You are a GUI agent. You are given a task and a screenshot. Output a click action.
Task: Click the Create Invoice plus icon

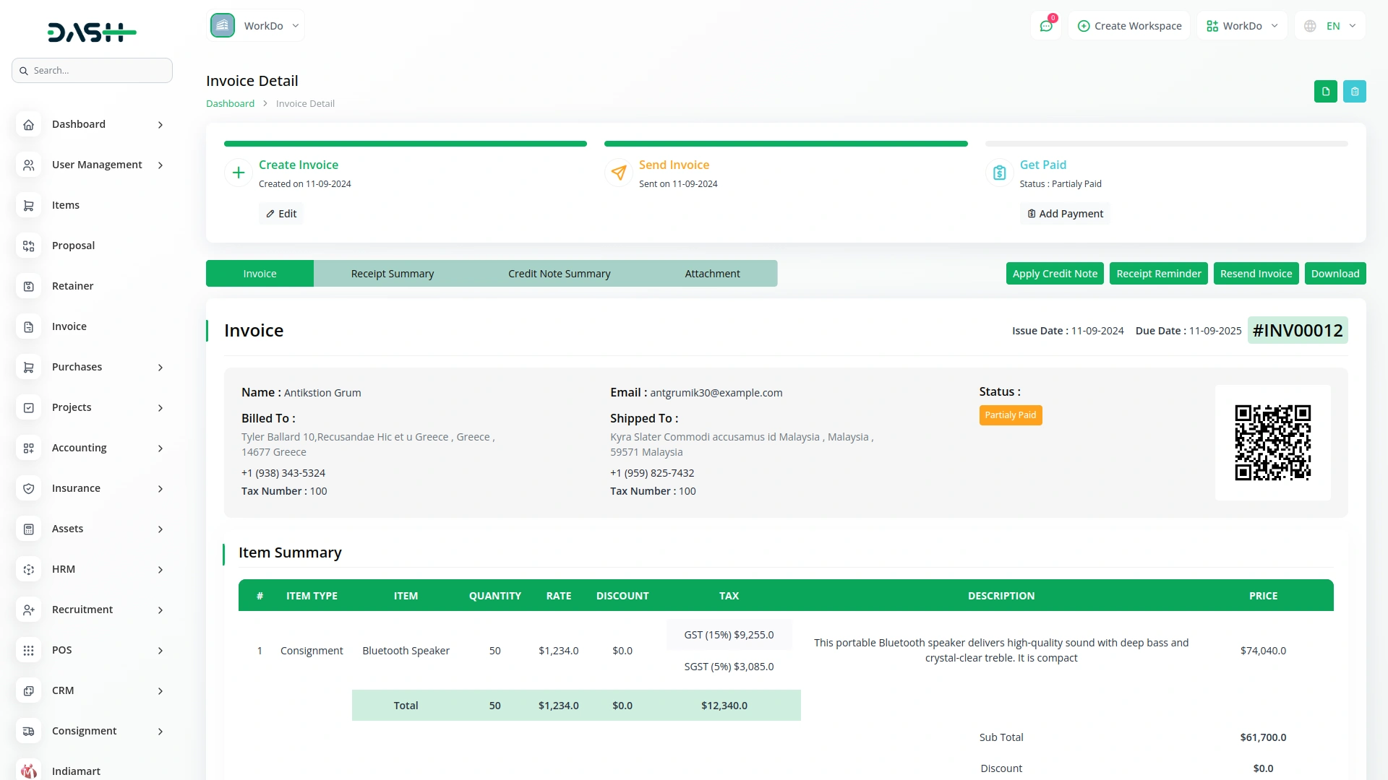239,173
